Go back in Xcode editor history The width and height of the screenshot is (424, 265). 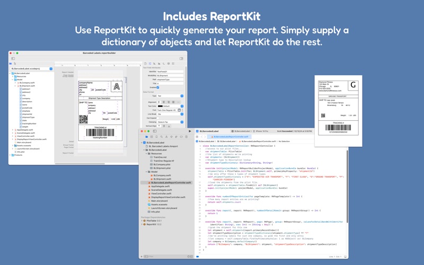201,137
